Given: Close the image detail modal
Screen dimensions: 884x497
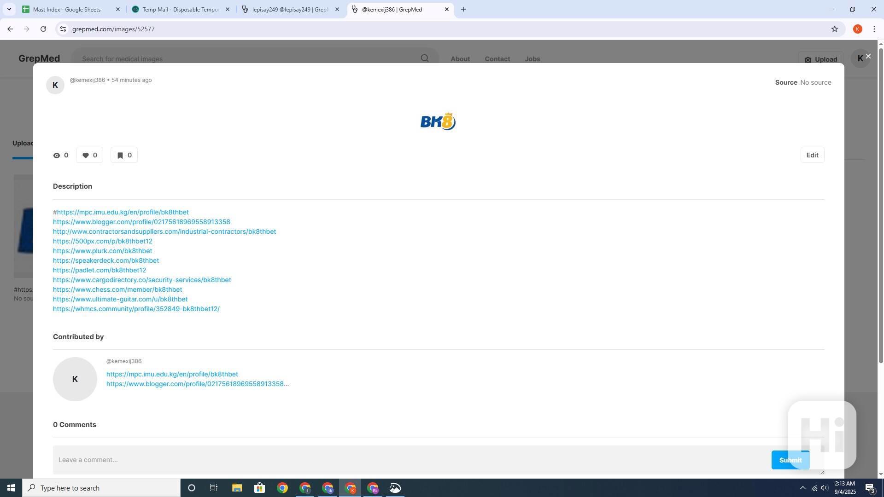Looking at the screenshot, I should pos(868,57).
